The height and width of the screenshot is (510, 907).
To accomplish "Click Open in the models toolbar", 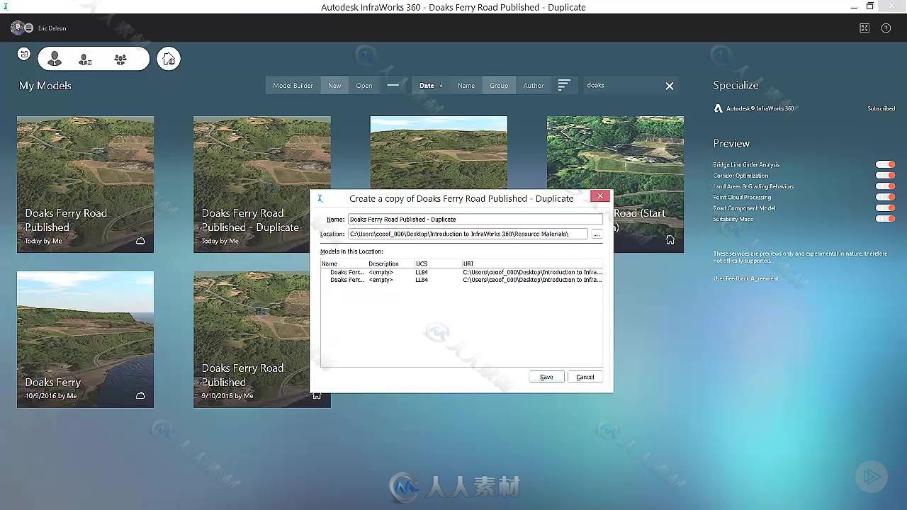I will [x=364, y=86].
